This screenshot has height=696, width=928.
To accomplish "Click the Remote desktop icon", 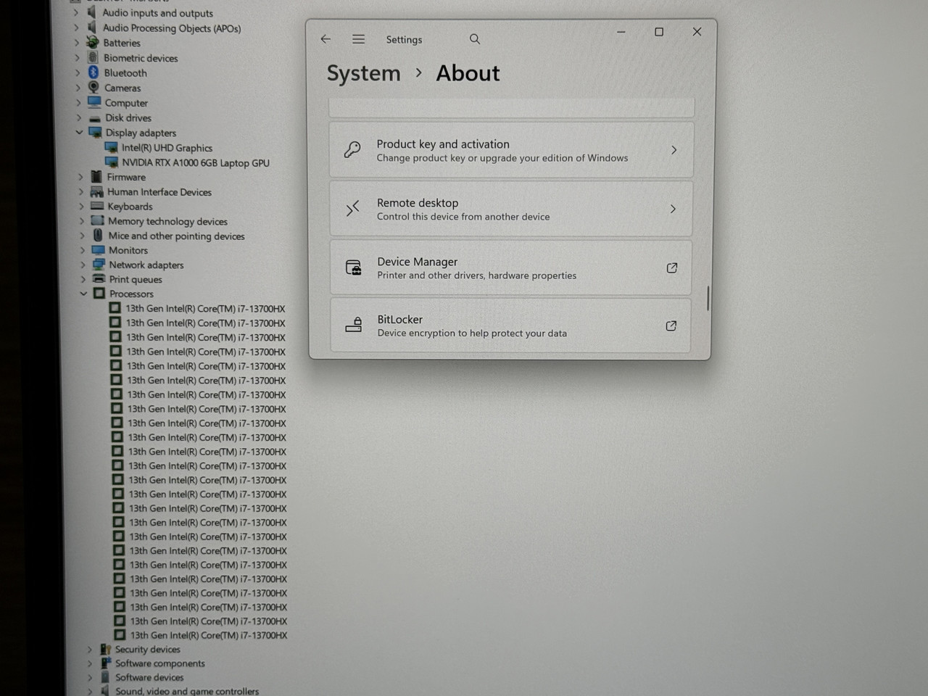I will coord(352,210).
